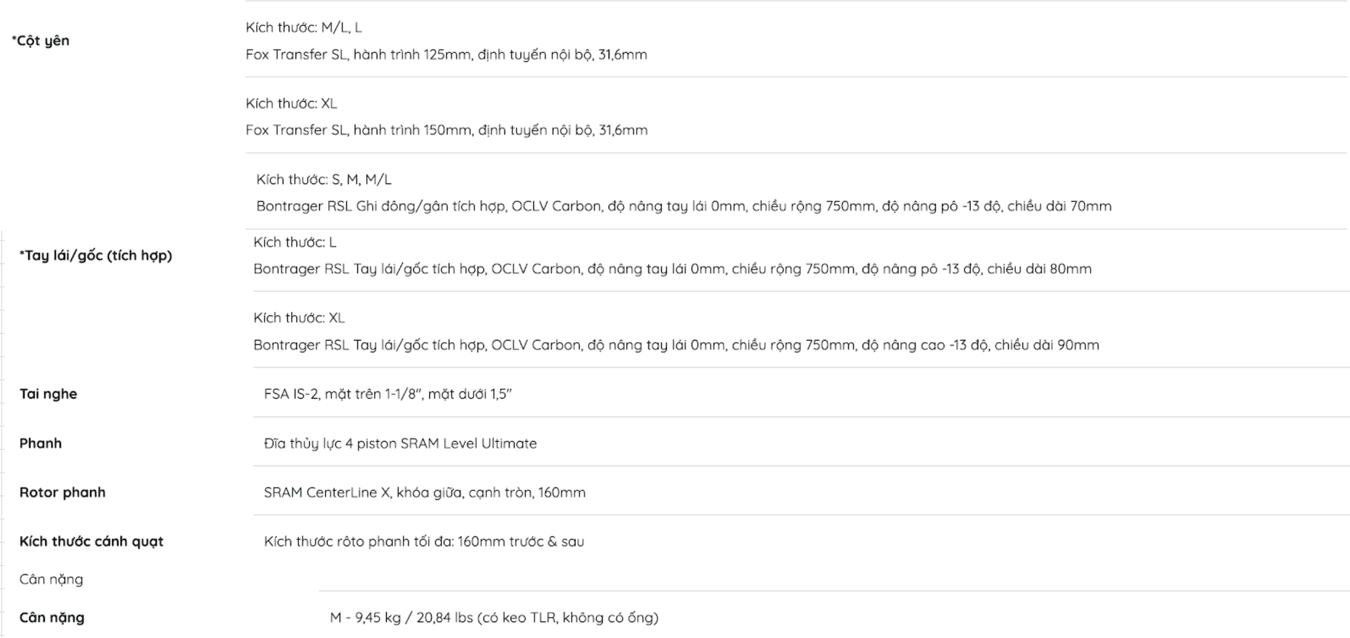The image size is (1350, 638).
Task: Click the Bontrager RSL 90mm handlebar description
Action: (x=676, y=345)
